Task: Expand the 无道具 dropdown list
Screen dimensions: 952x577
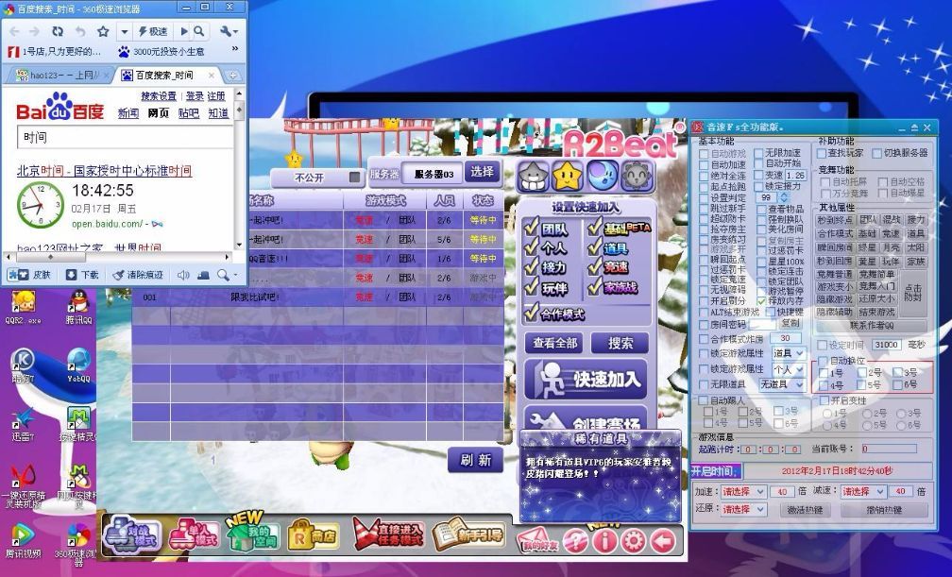Action: pos(782,384)
